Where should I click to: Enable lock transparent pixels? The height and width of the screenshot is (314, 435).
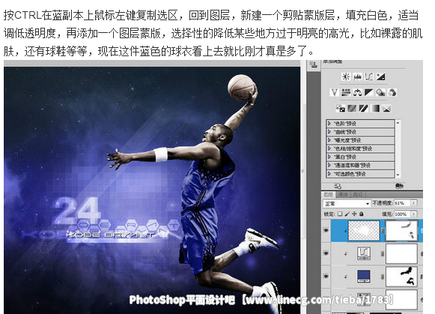340,214
